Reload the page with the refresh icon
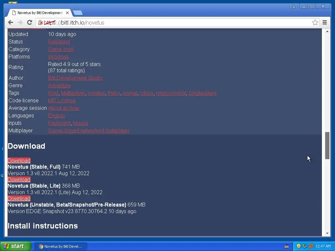 pos(29,23)
